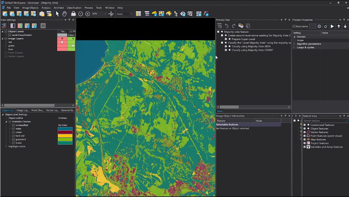
Task: Click the Search feature input field
Action: [324, 121]
